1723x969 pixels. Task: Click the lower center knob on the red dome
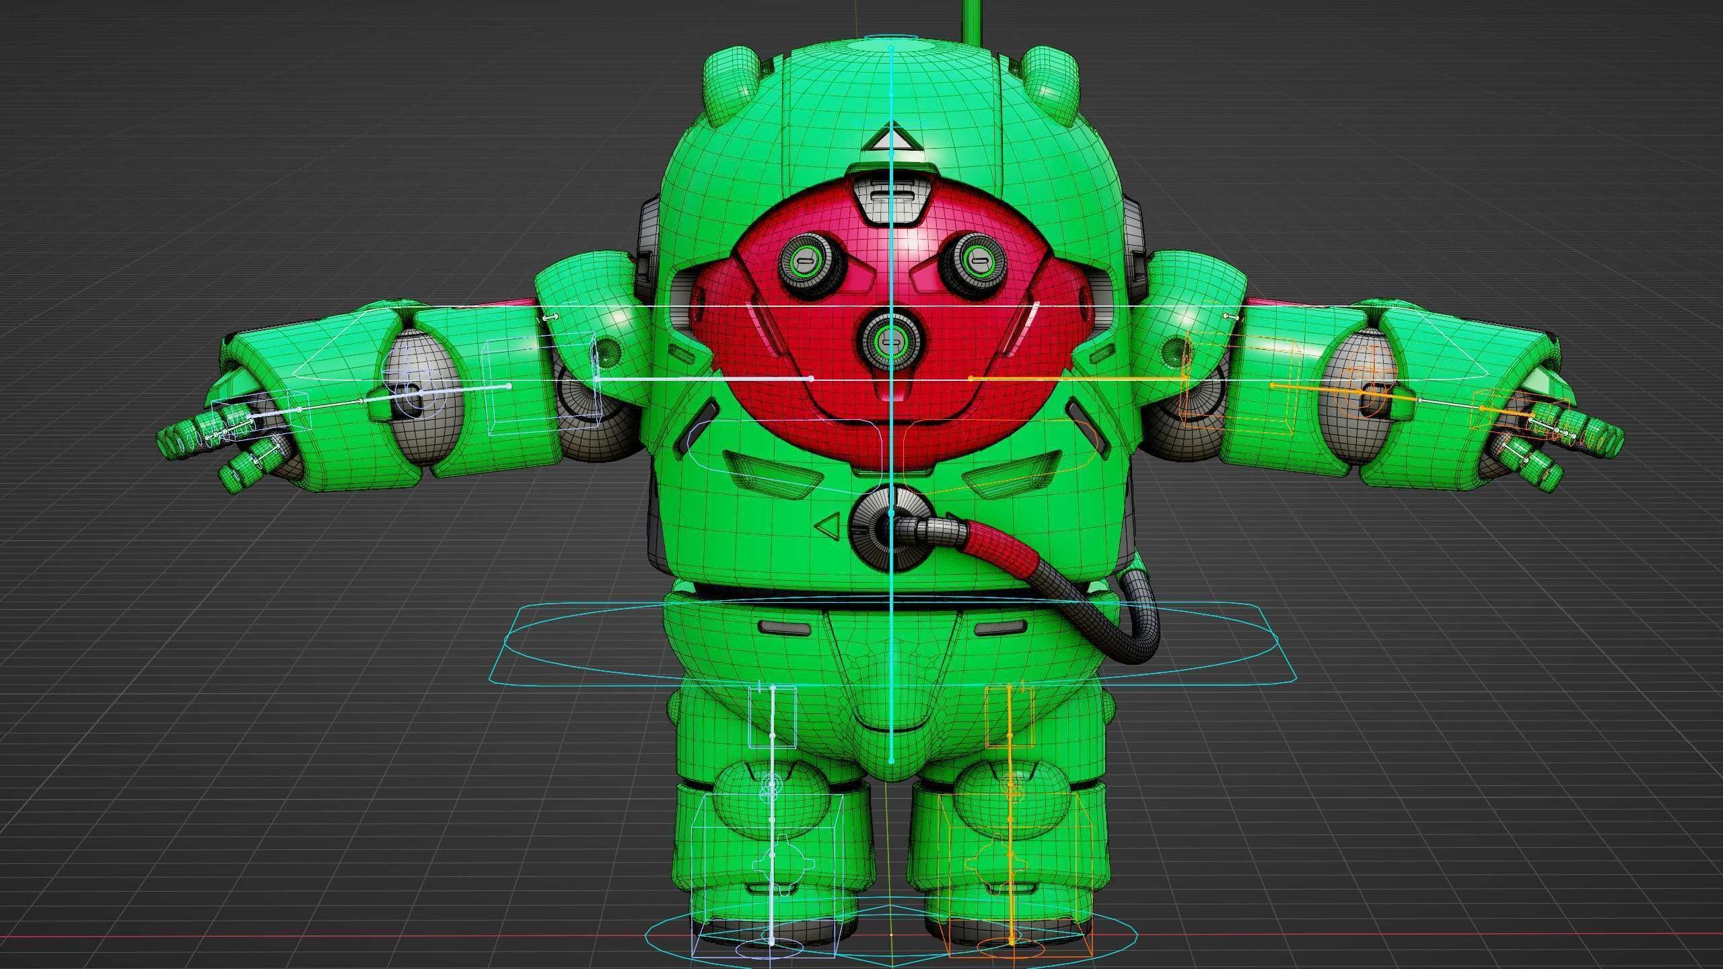point(892,340)
